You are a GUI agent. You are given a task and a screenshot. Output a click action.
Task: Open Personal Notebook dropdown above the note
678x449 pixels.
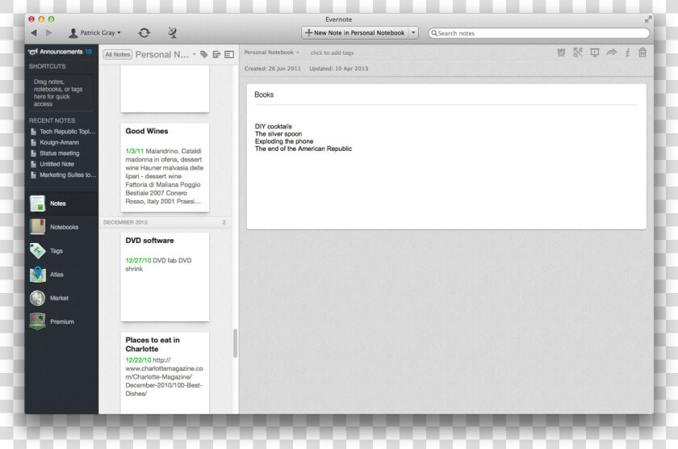pyautogui.click(x=271, y=52)
